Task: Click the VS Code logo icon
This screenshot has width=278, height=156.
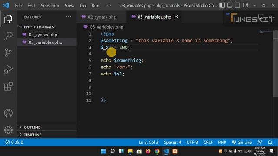Action: coord(6,5)
